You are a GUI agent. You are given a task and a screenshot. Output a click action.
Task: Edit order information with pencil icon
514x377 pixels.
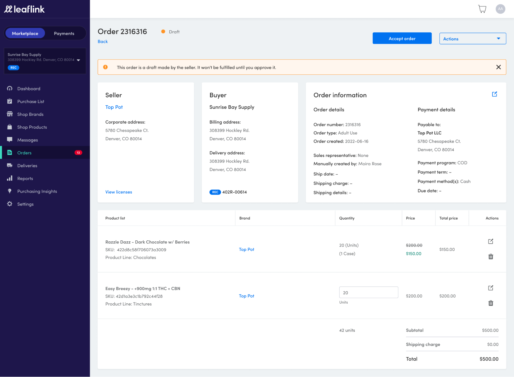point(494,94)
